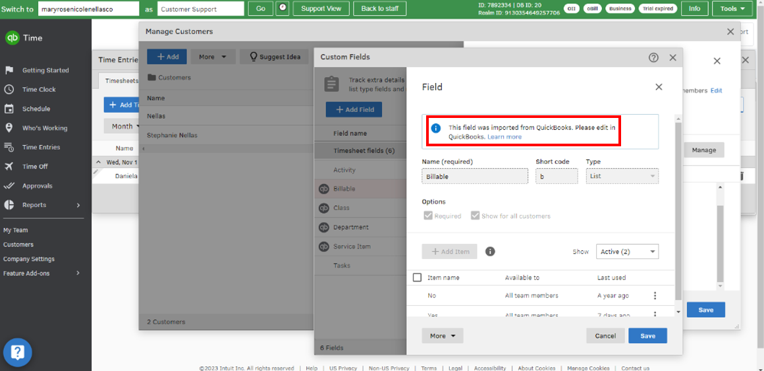
Task: Click the Go button
Action: [x=261, y=9]
